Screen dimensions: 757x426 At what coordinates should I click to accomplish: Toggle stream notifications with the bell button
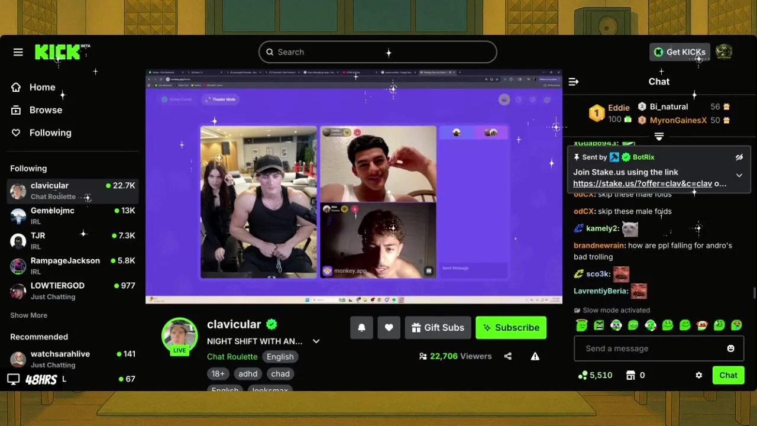pos(361,327)
